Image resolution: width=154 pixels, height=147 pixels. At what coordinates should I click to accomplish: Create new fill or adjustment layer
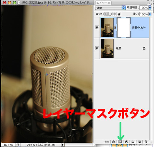127,142
